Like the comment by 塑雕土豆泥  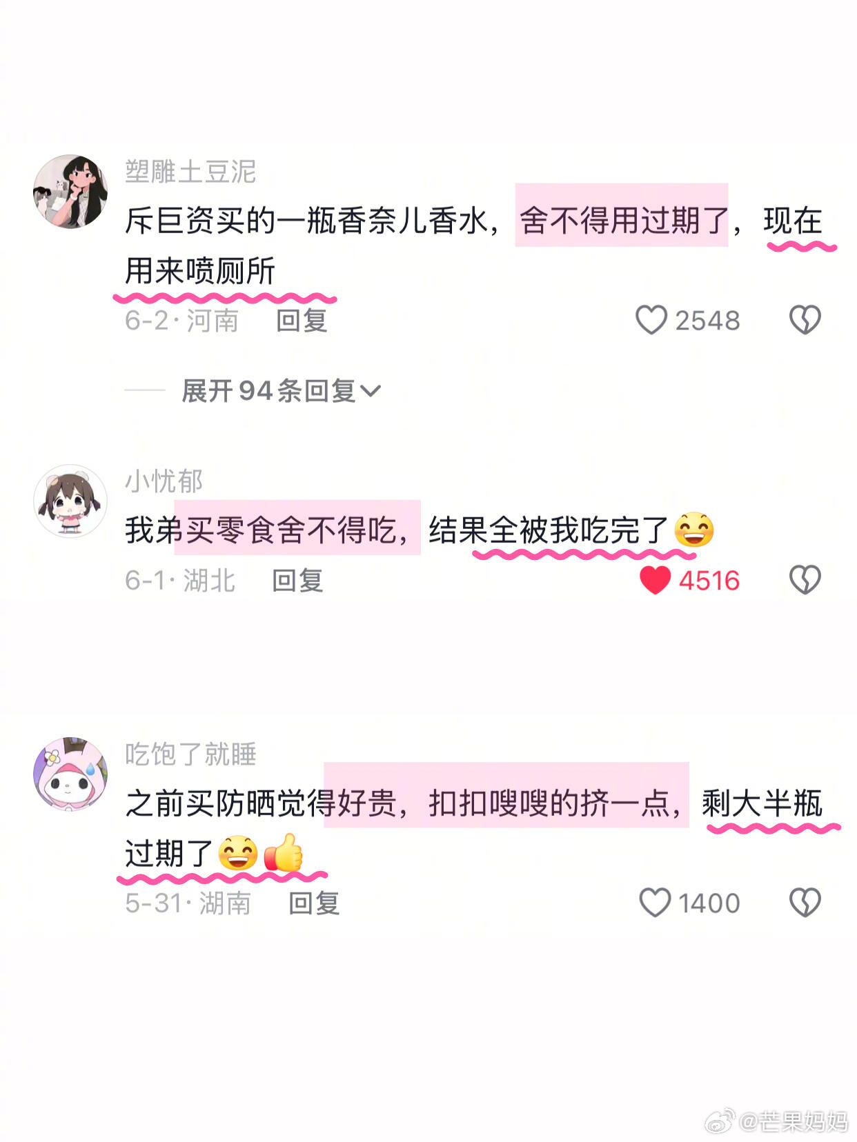tap(651, 321)
